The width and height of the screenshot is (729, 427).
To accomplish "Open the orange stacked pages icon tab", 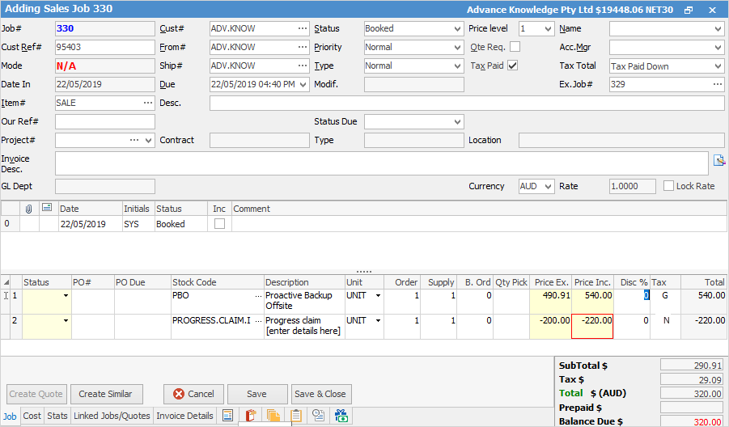I will tap(273, 416).
